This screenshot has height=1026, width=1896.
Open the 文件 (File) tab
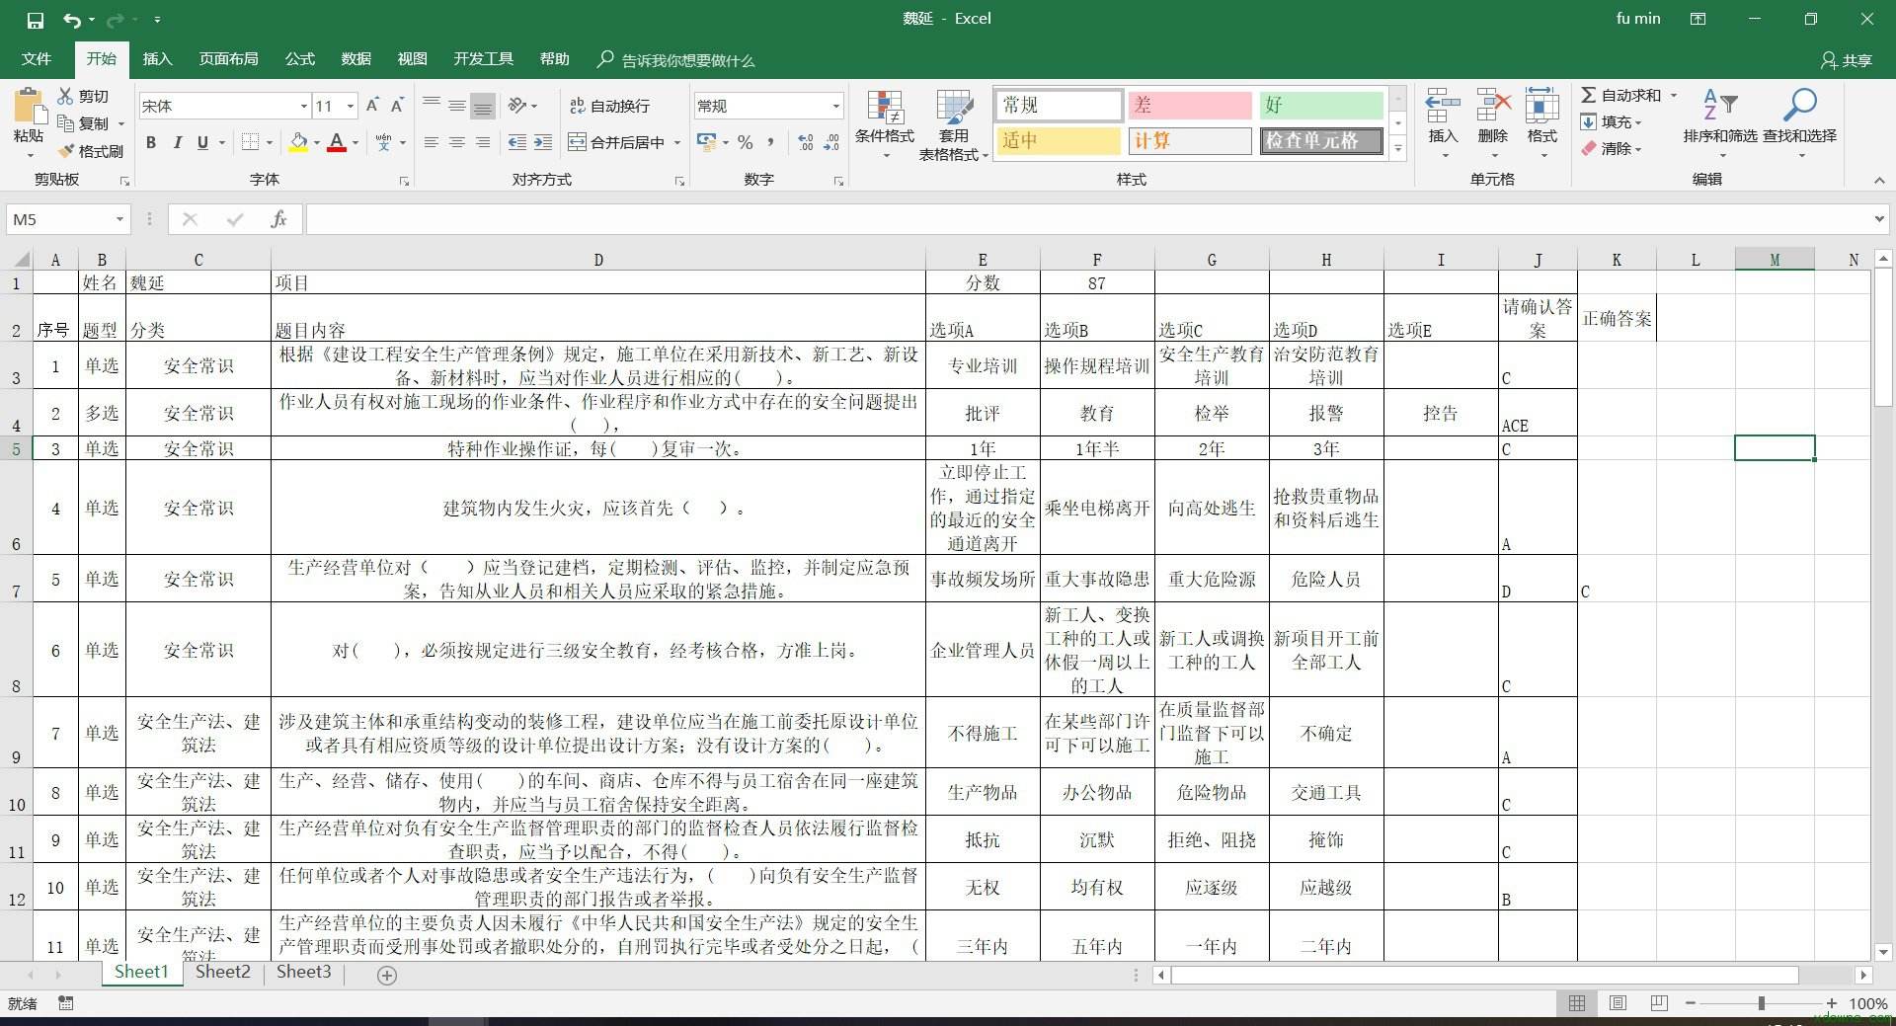pos(37,59)
